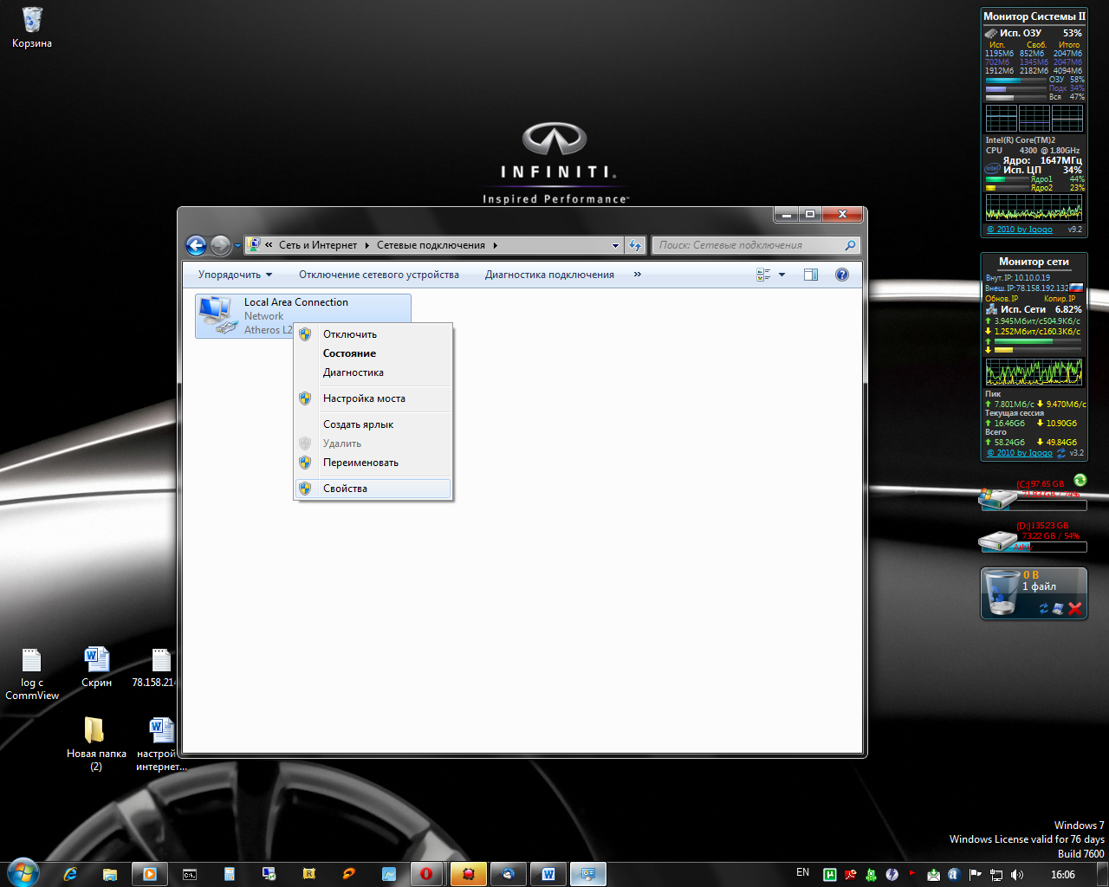Go back with the blue back arrow
The image size is (1109, 887).
point(196,246)
